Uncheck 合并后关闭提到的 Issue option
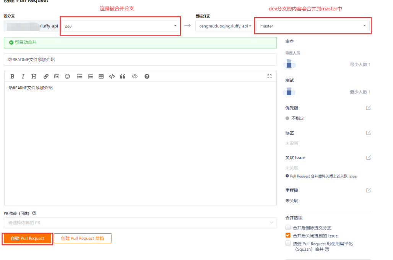 (288, 235)
